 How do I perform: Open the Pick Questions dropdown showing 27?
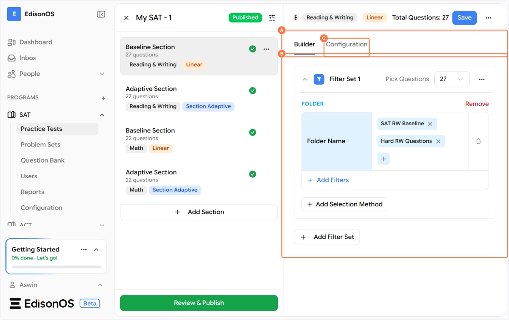click(451, 79)
